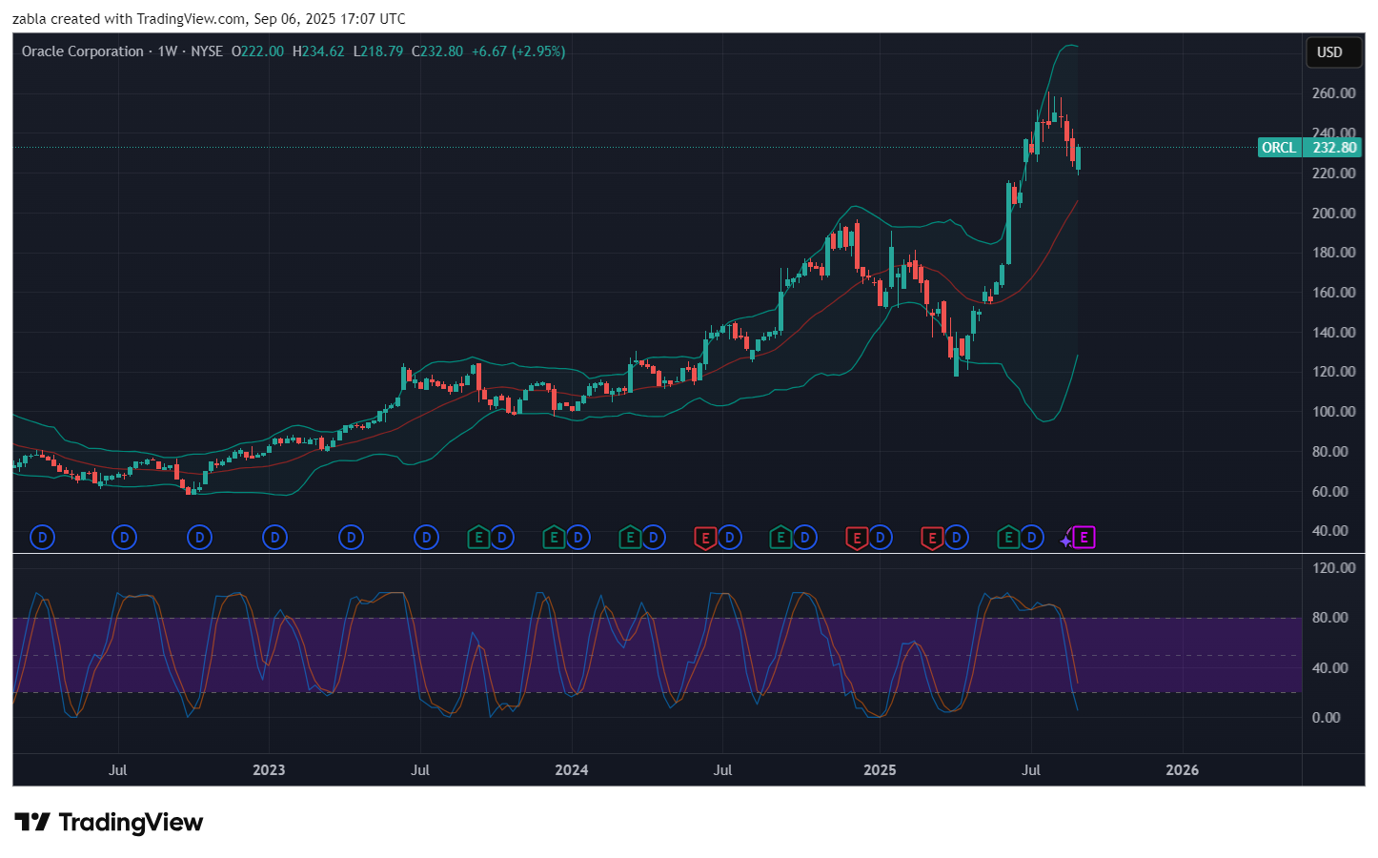1378x858 pixels.
Task: Click the 0.00 stochastic axis label
Action: tap(1326, 718)
